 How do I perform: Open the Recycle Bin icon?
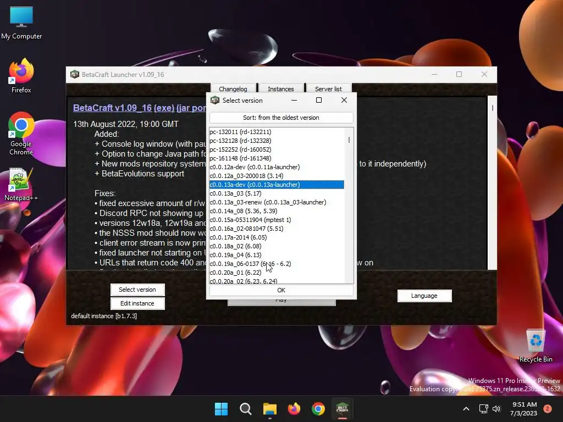[x=536, y=346]
